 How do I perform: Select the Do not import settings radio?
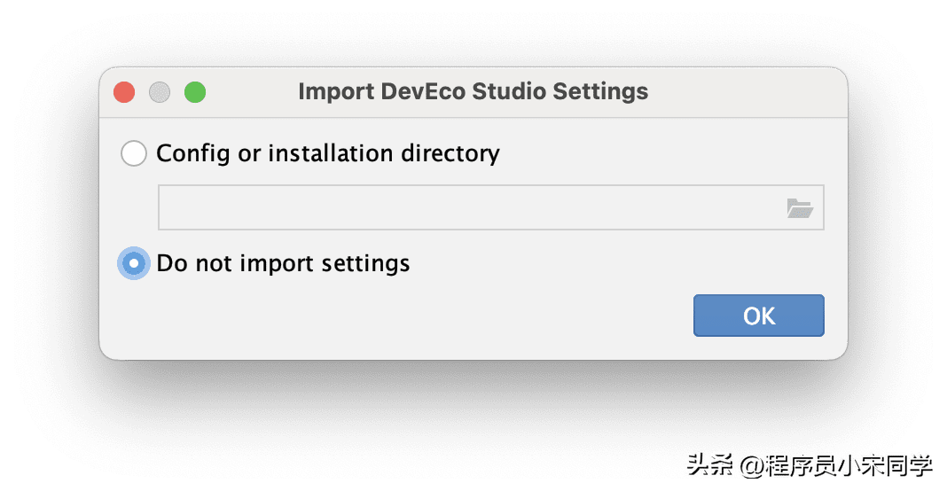click(x=134, y=263)
